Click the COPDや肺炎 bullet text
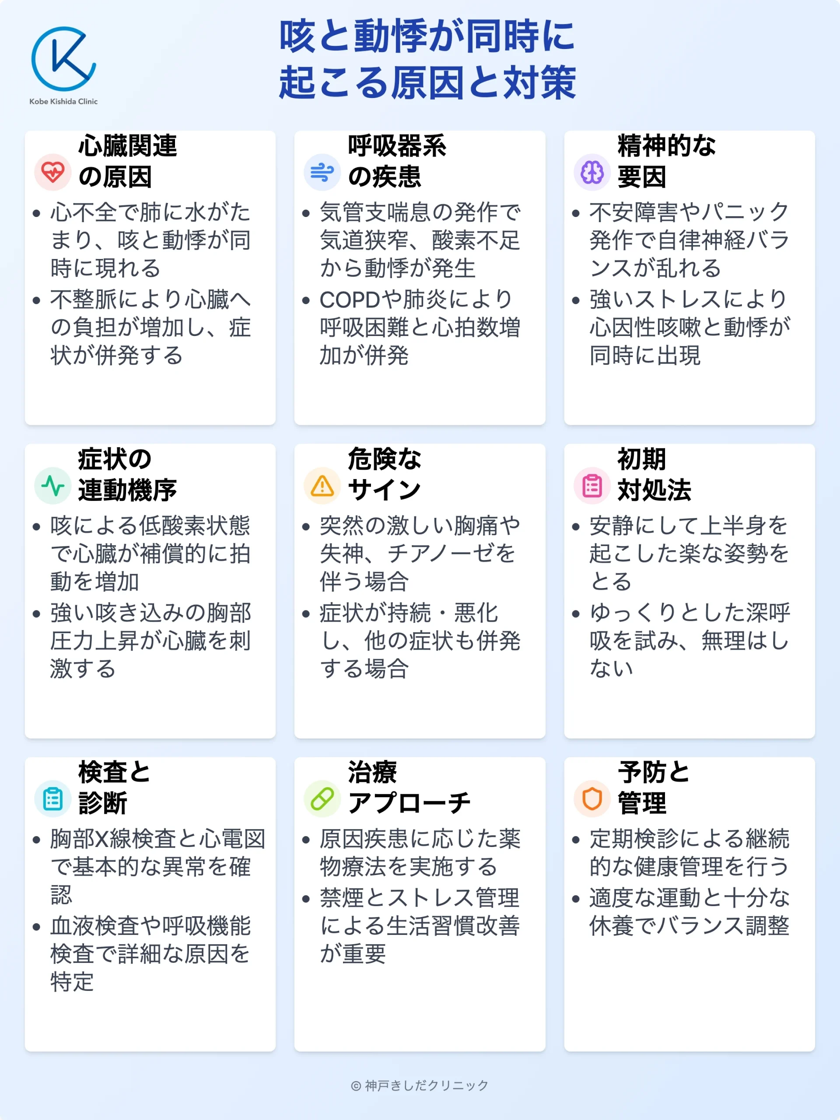This screenshot has width=840, height=1120. 419,327
